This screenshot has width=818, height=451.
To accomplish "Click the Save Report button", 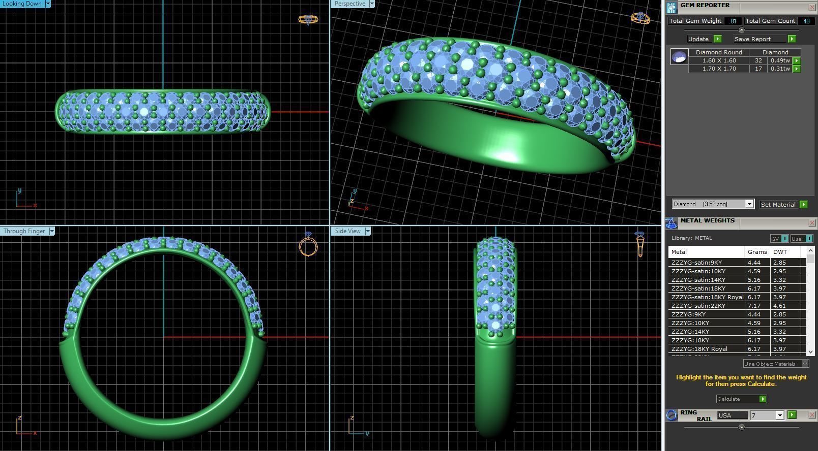I will coord(760,39).
